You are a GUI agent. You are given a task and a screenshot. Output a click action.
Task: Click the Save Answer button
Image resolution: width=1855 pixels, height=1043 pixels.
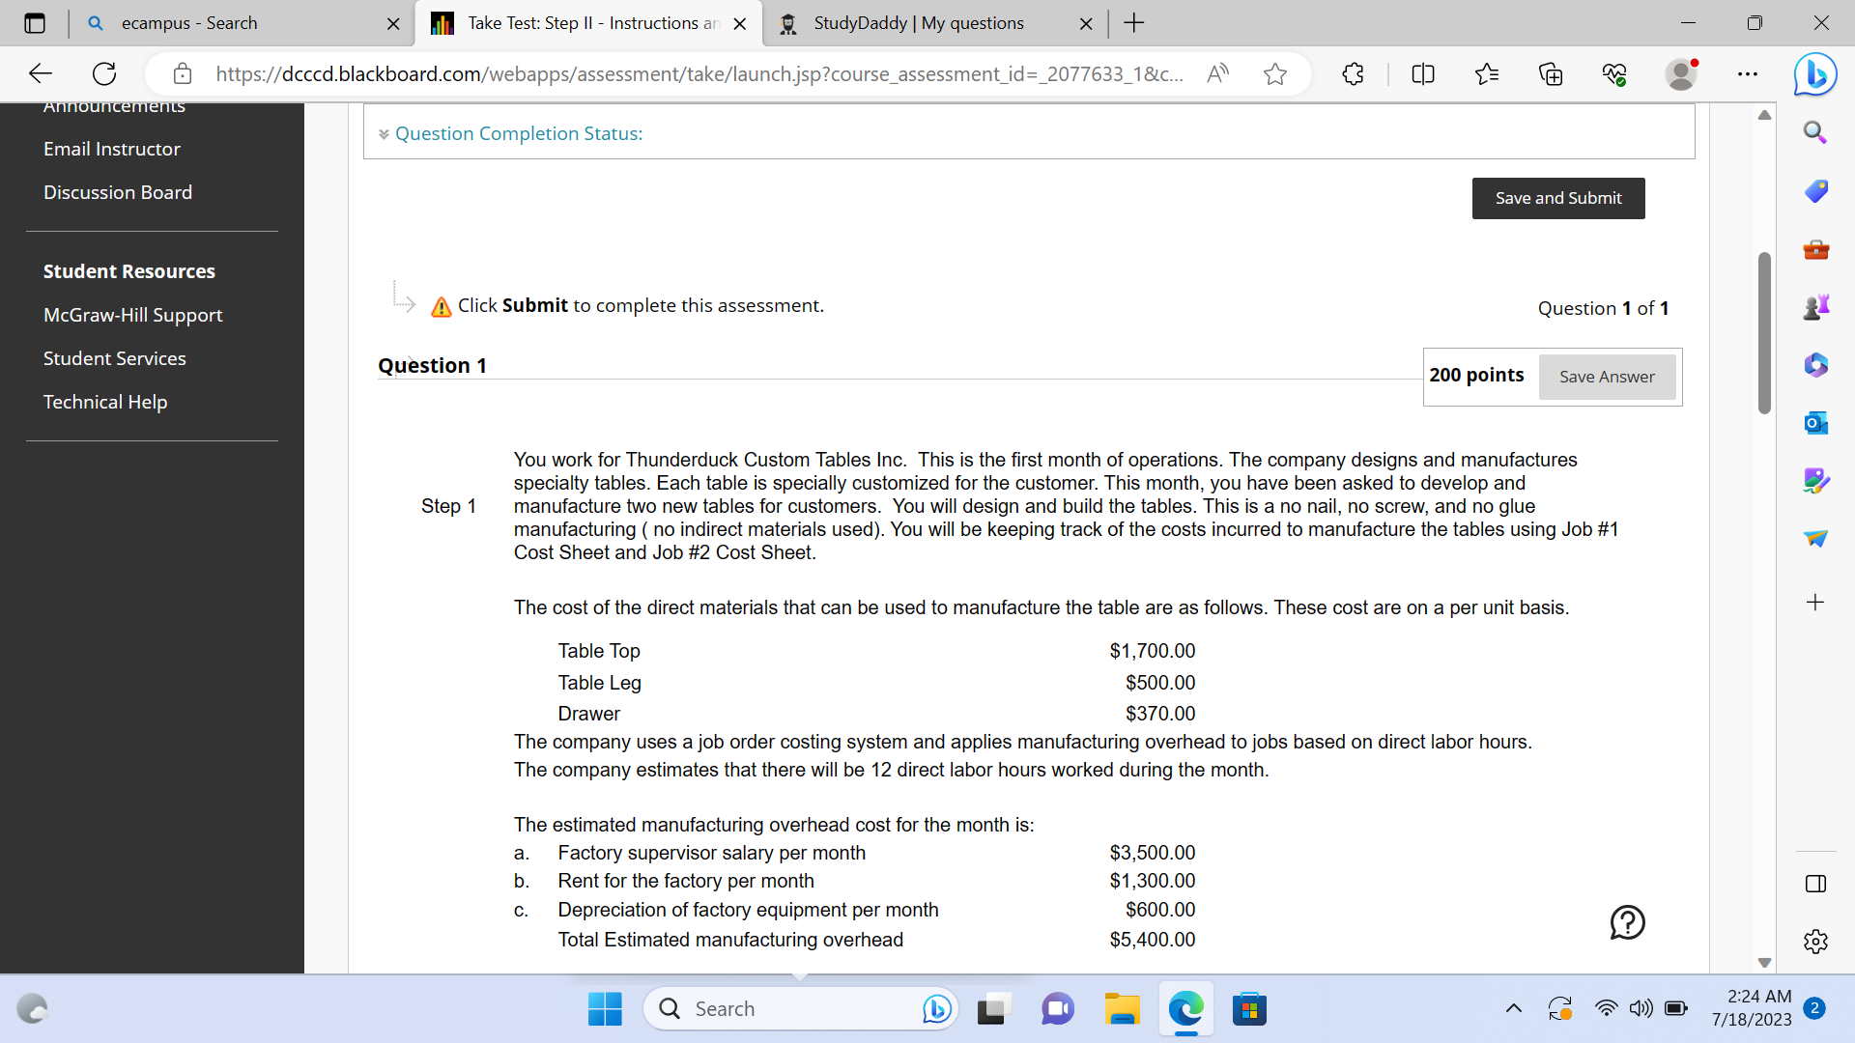[1606, 377]
